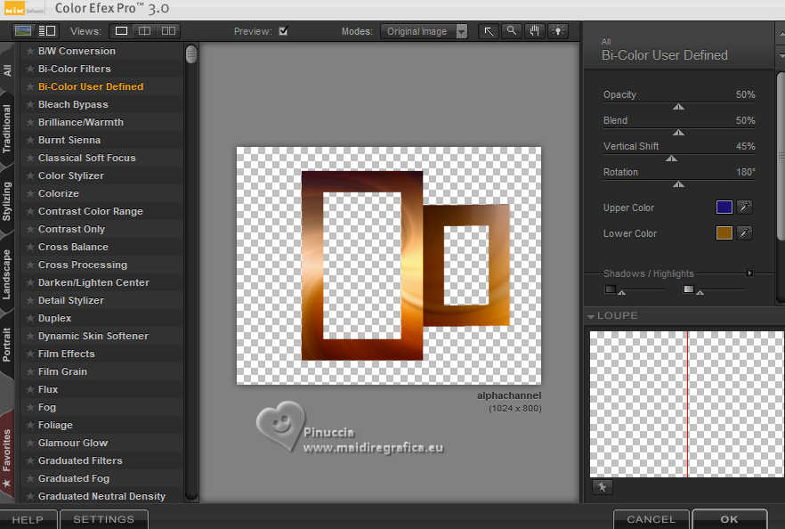Screen dimensions: 785x529
Task: Pick Upper Color with eyedropper
Action: tap(744, 208)
